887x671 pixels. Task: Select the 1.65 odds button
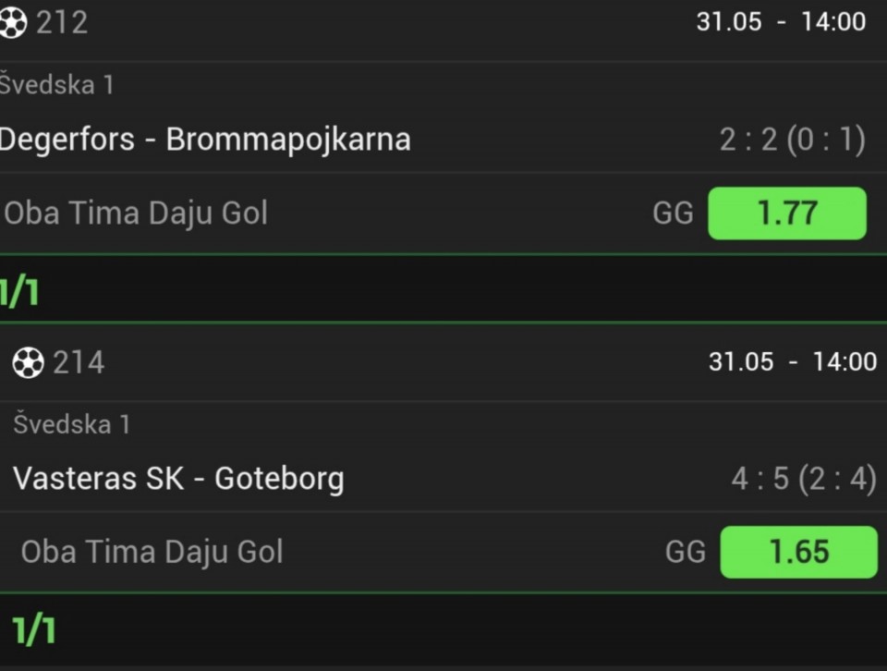[798, 552]
